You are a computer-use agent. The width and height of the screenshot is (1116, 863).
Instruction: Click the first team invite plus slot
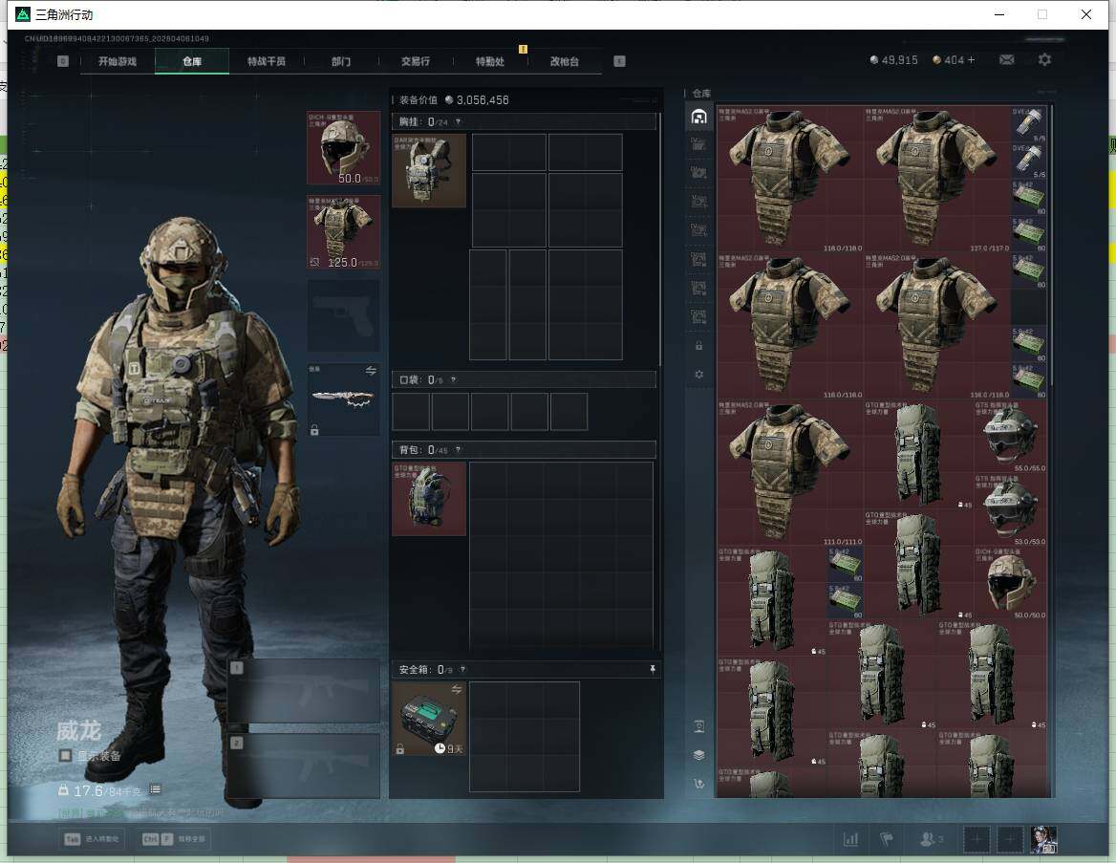coord(976,839)
